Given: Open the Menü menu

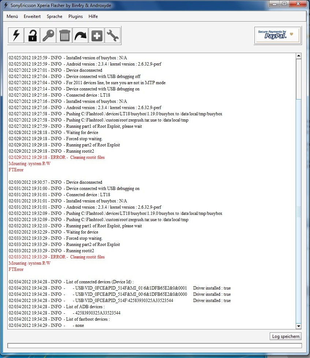Looking at the screenshot, I should tap(12, 16).
